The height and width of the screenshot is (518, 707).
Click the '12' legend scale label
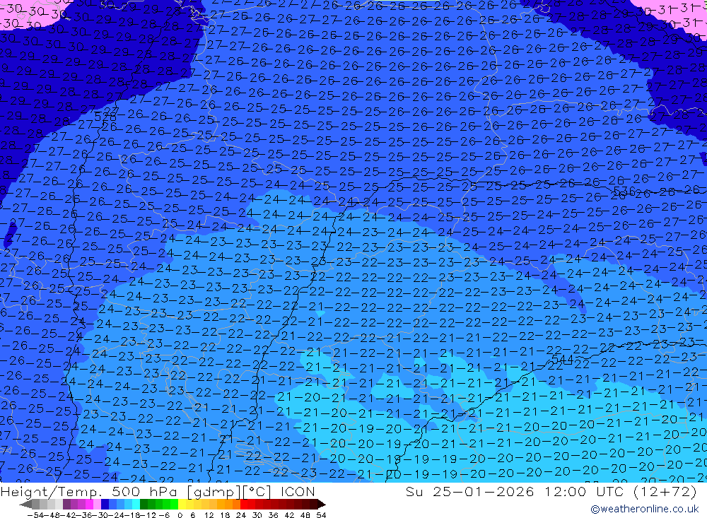pos(209,515)
